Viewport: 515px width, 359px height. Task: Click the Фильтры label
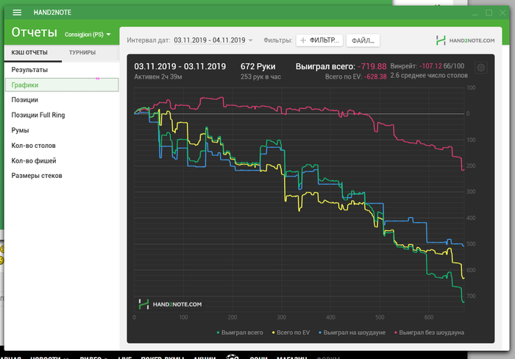(278, 40)
